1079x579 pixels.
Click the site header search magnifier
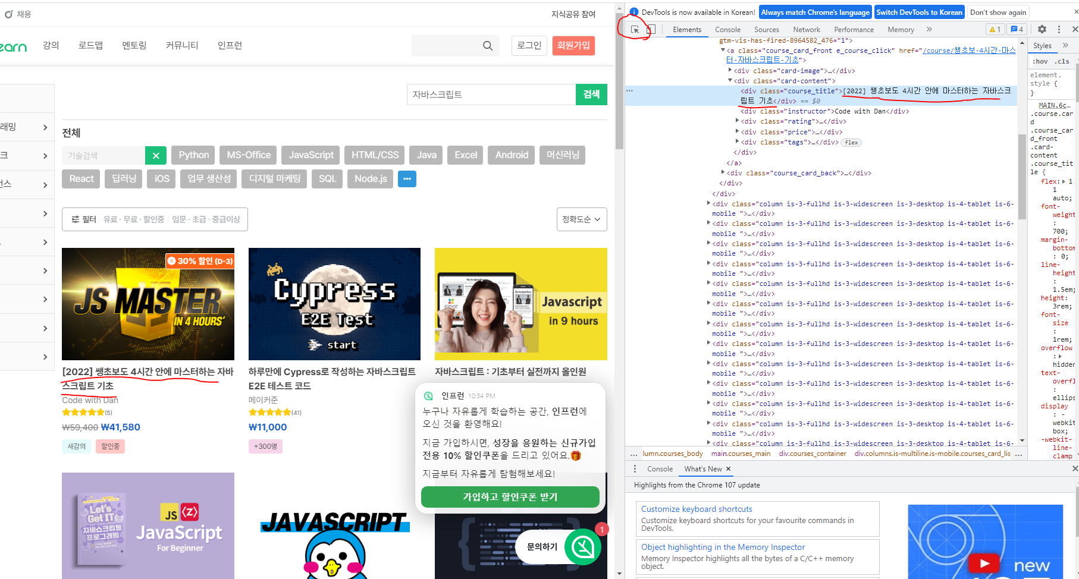tap(488, 46)
